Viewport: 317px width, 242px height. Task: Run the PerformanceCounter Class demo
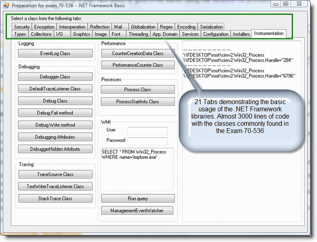138,65
